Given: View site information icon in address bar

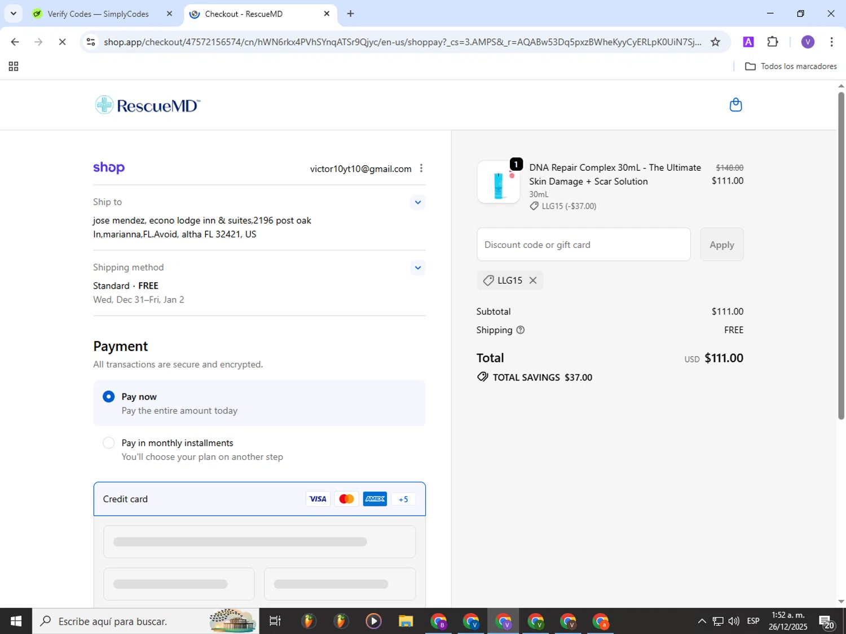Looking at the screenshot, I should coord(91,42).
